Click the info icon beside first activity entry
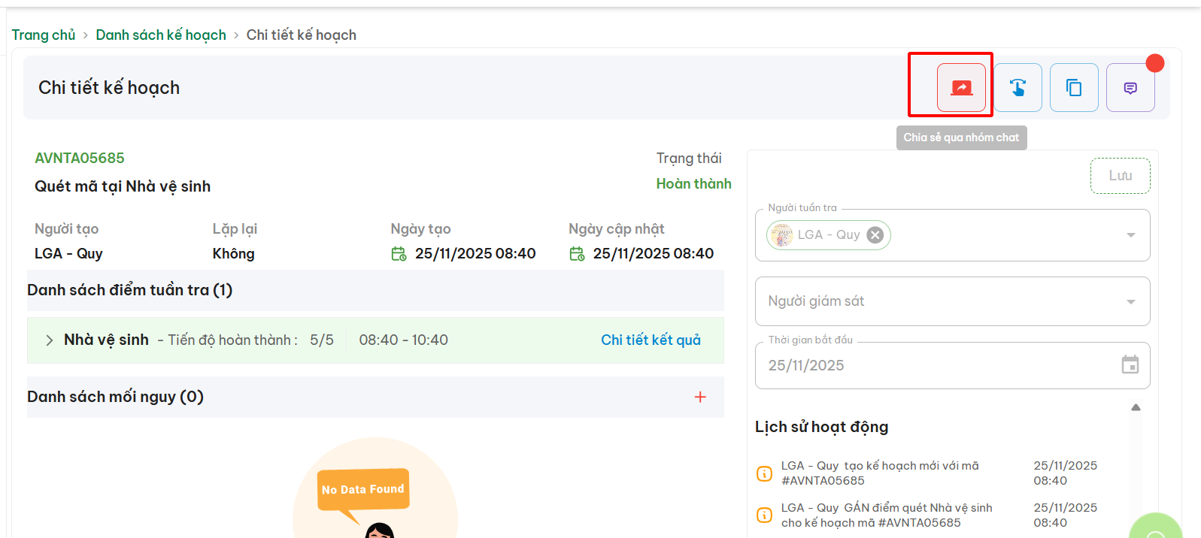 coord(764,473)
